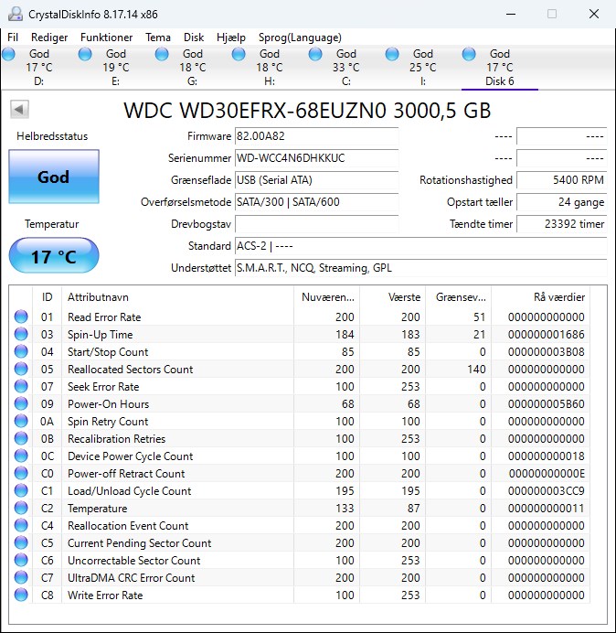Click status orb for Write Error Rate
616x633 pixels.
coord(21,595)
